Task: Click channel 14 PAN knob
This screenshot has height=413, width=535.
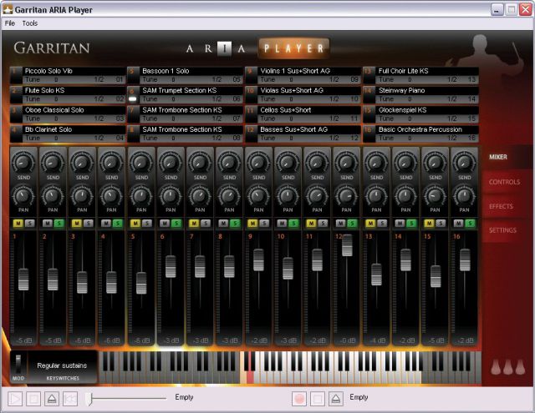Action: [405, 196]
